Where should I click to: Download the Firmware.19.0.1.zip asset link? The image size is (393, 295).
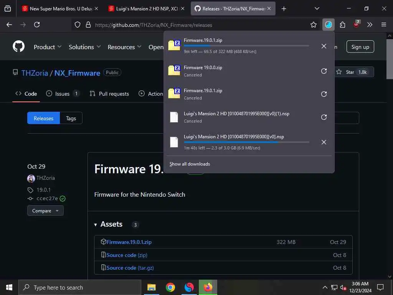point(129,242)
